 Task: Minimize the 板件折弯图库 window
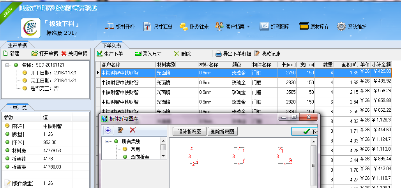283,117
